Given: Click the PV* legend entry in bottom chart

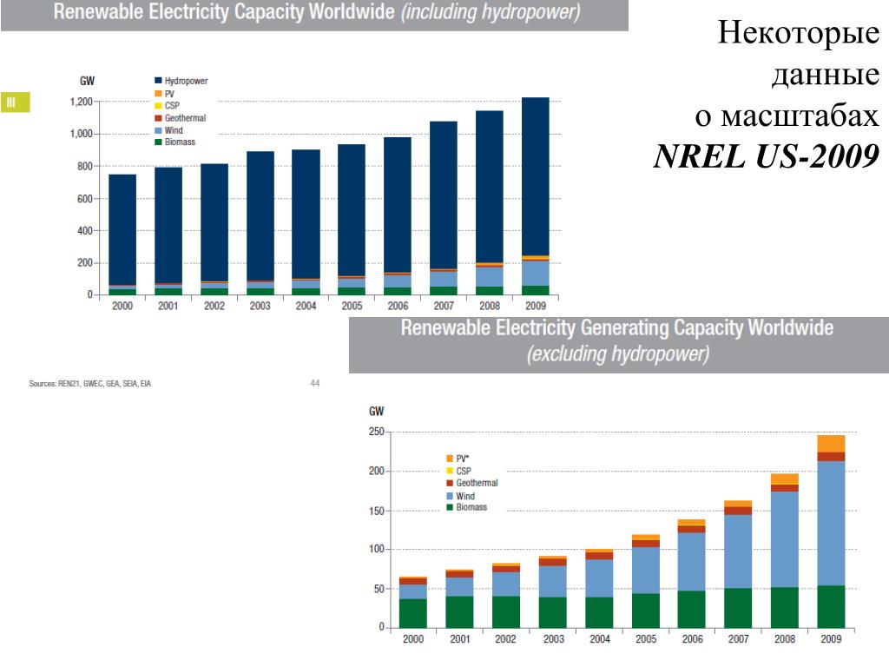Looking at the screenshot, I should (x=458, y=459).
